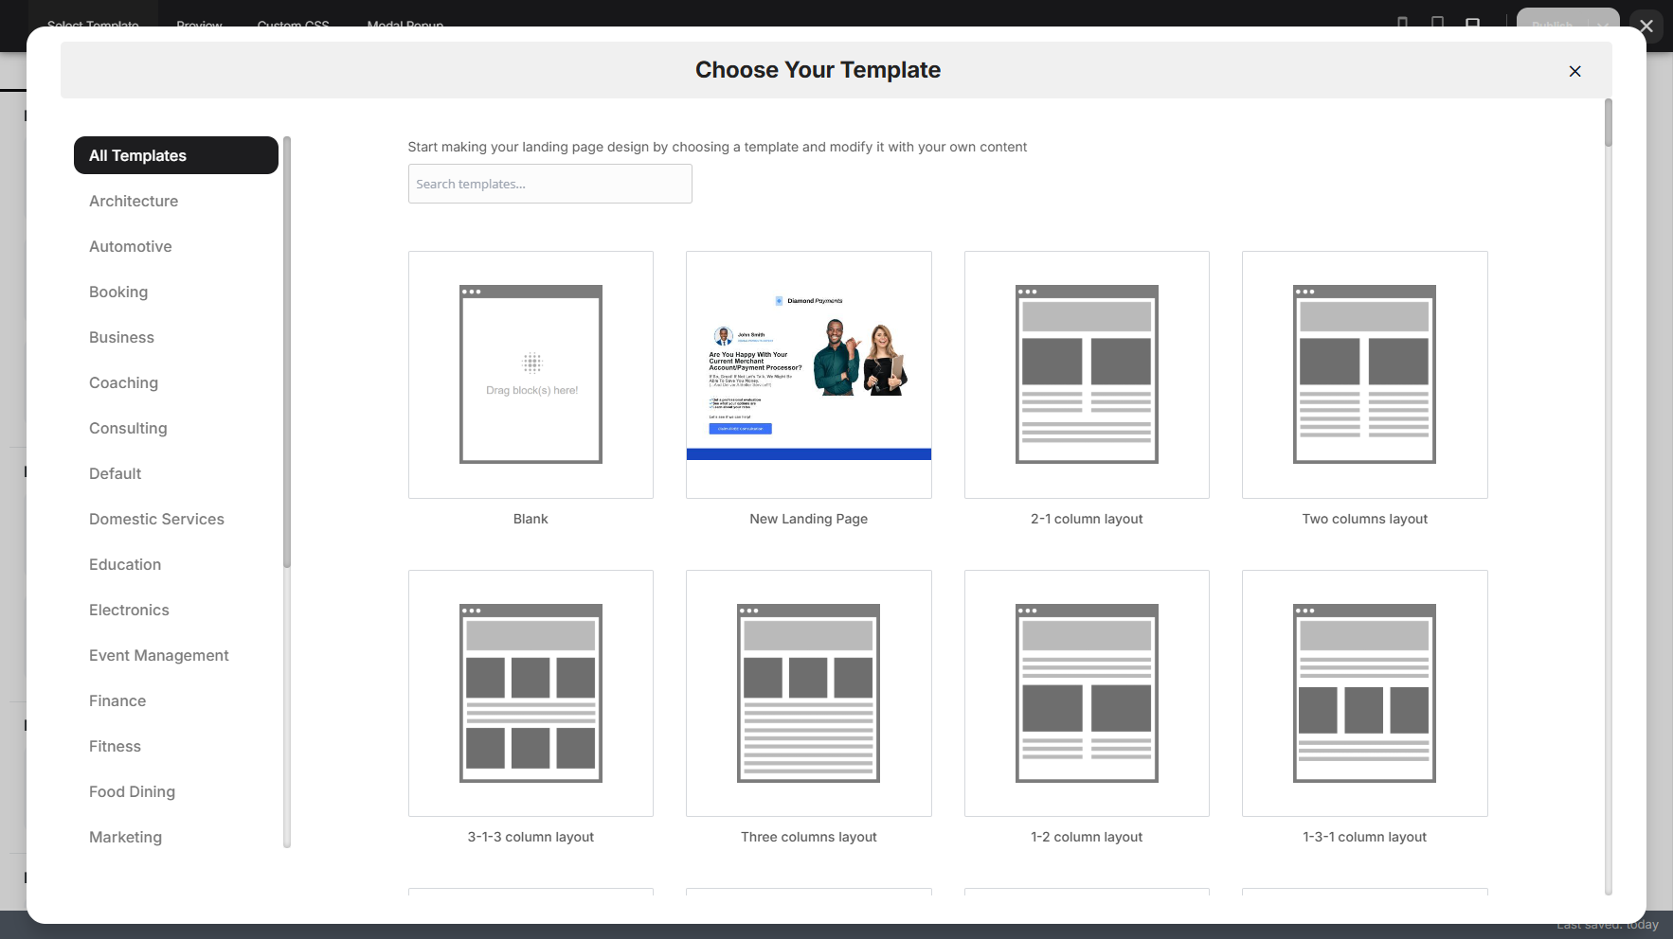Choose the 2-1 column layout thumbnail
The image size is (1673, 939).
pos(1087,375)
